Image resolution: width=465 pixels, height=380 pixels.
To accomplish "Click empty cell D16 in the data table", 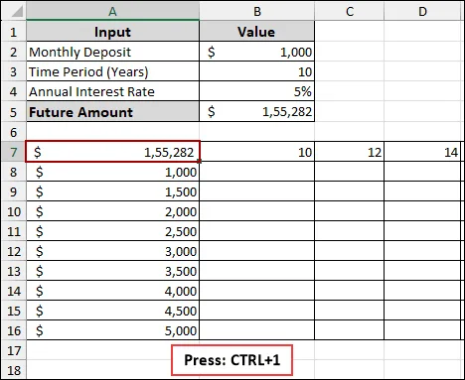I will pyautogui.click(x=422, y=330).
